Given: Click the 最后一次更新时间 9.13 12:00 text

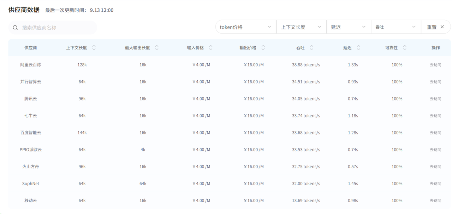Looking at the screenshot, I should (79, 10).
